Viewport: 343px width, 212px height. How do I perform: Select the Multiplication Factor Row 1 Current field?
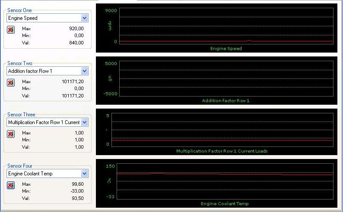pos(48,122)
